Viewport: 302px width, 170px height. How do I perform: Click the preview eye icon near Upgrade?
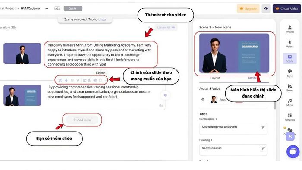[x=266, y=9]
